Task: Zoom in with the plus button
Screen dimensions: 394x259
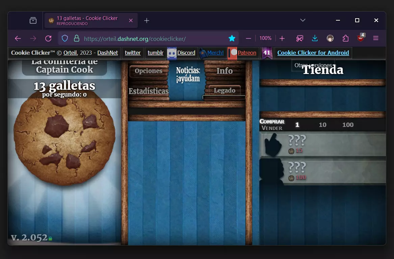Action: point(282,38)
